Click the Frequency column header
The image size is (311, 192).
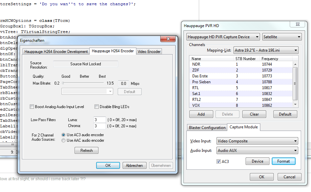coord(276,59)
